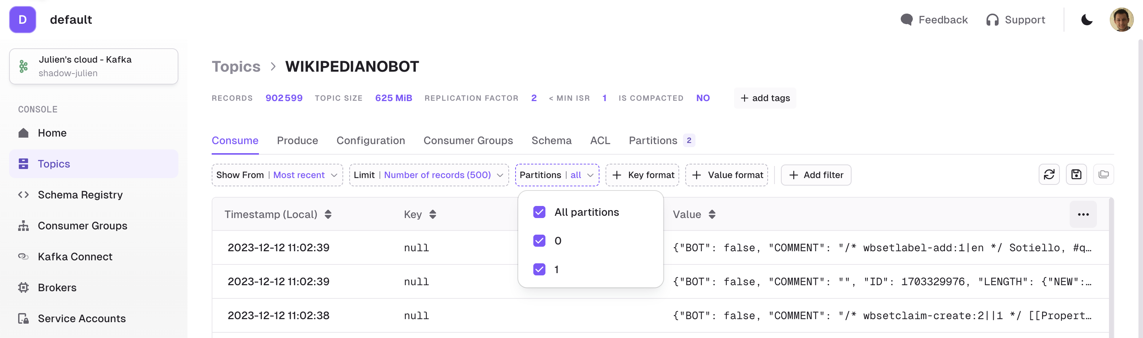Click the plus icon on Key format
Viewport: 1143px width, 338px height.
(616, 175)
